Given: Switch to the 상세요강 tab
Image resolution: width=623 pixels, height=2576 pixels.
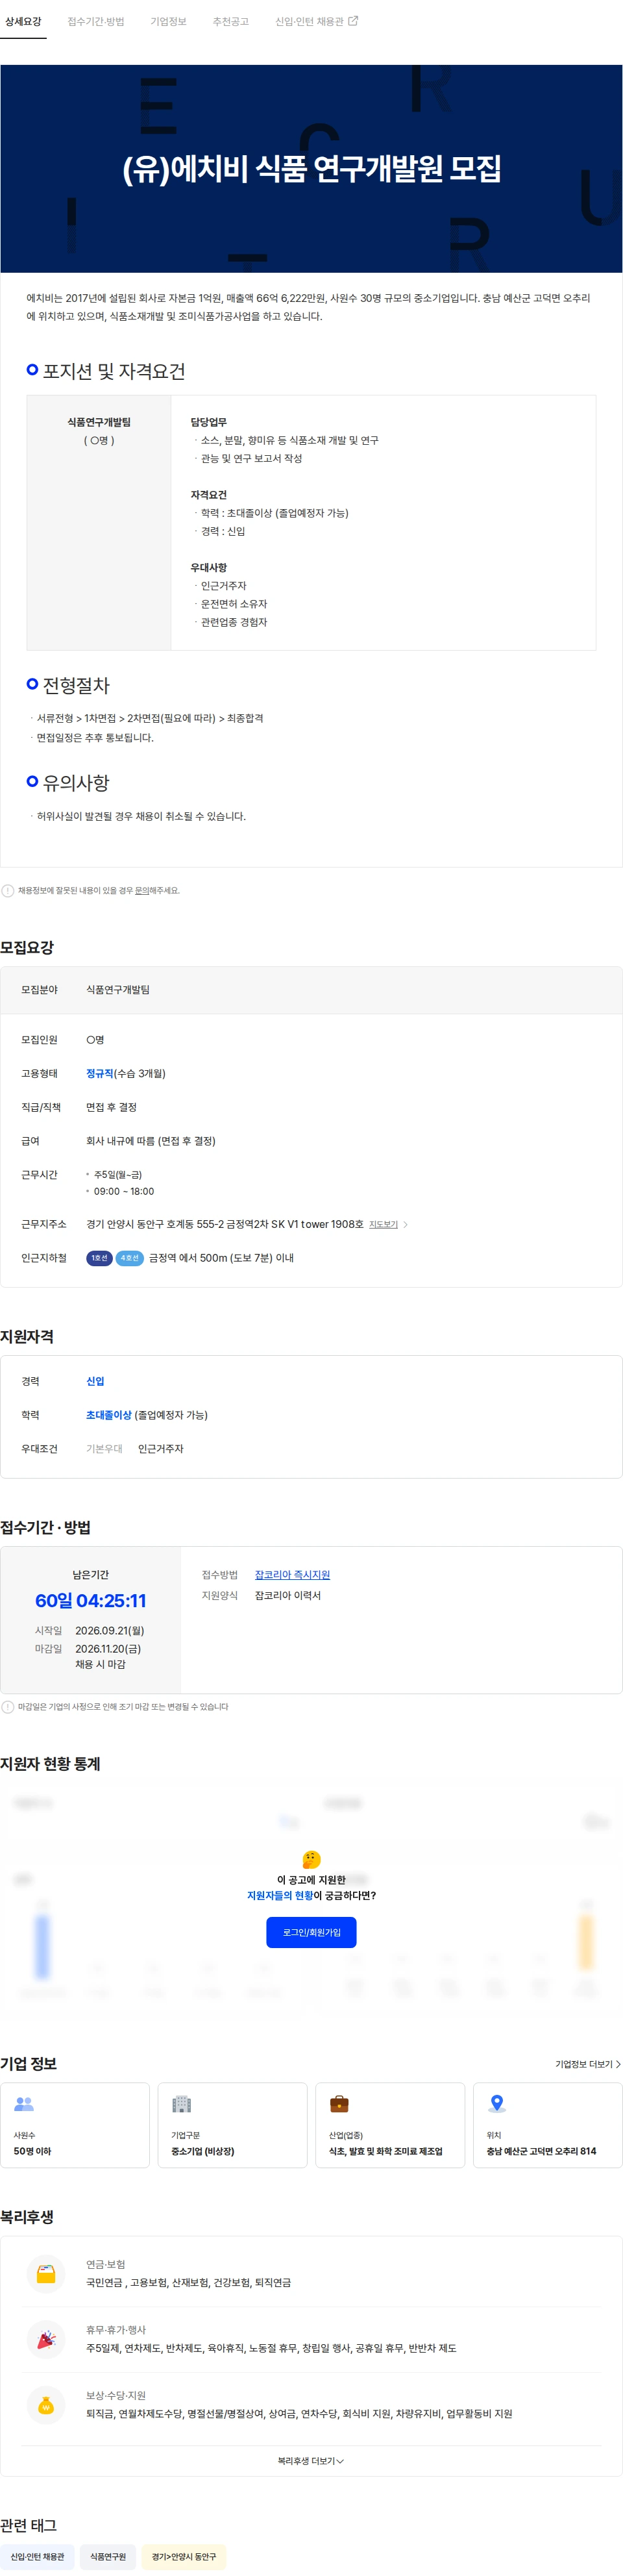Looking at the screenshot, I should point(23,21).
